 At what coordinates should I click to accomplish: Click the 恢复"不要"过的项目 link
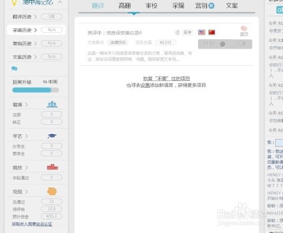(x=166, y=78)
